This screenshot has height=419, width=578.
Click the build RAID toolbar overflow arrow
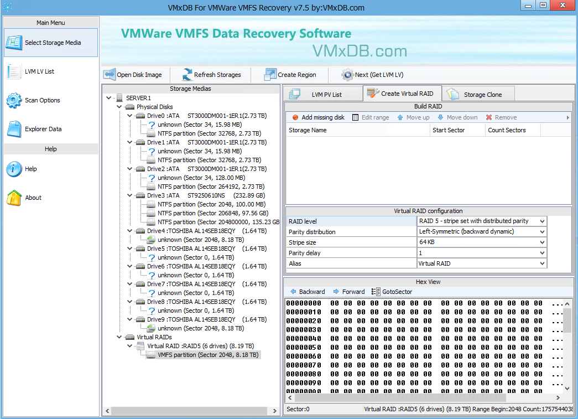pos(567,117)
